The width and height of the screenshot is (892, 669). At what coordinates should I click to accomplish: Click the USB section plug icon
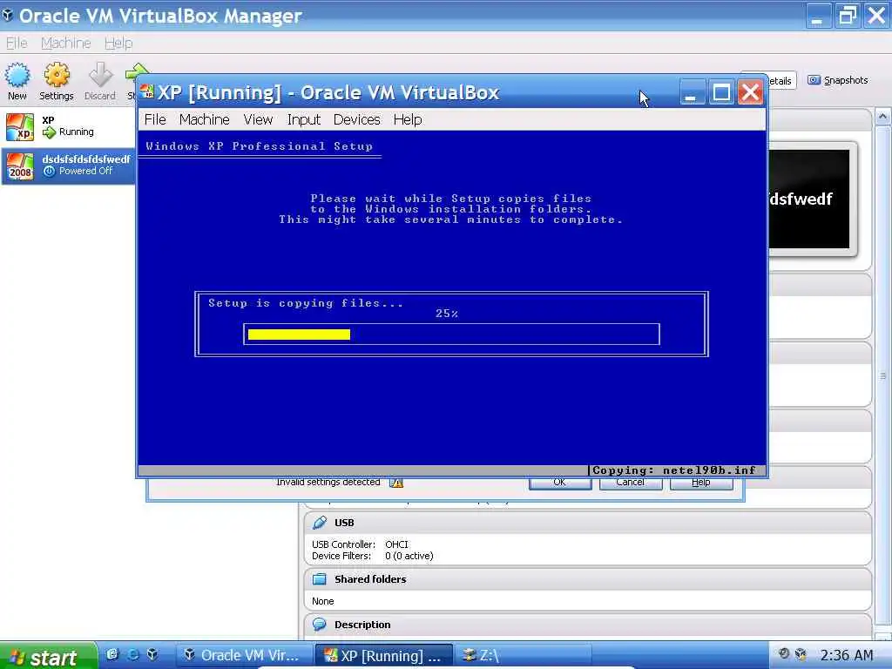pos(320,523)
